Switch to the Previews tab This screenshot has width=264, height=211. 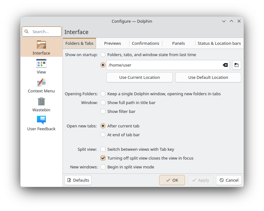pos(112,43)
